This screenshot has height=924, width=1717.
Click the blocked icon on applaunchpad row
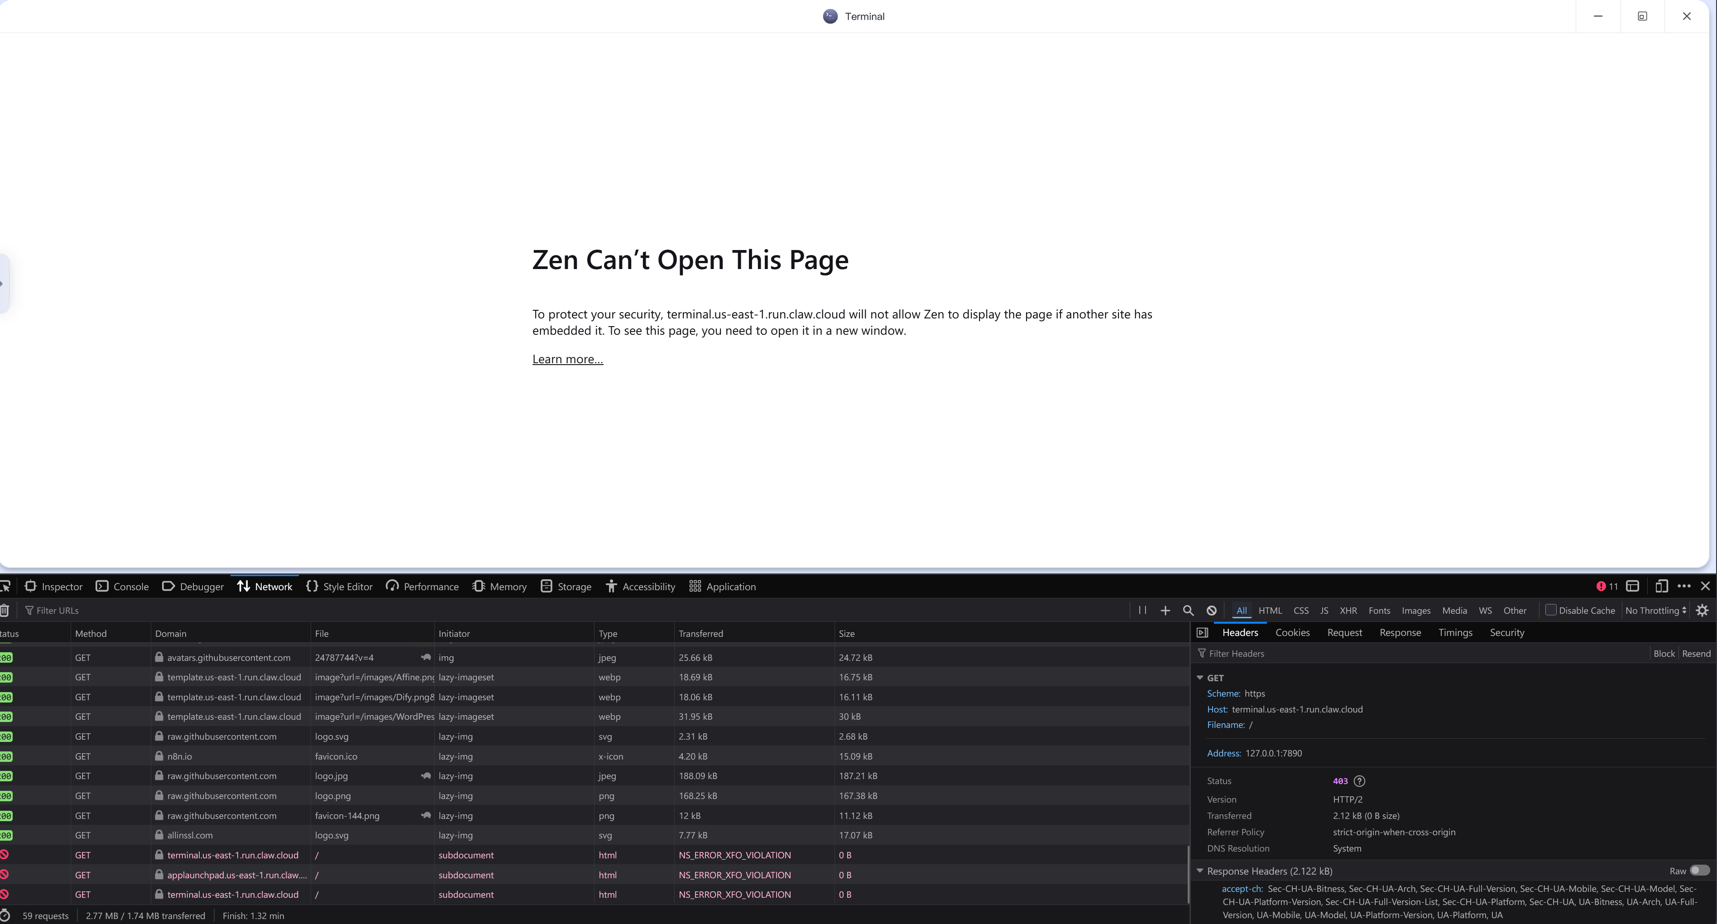[x=4, y=874]
